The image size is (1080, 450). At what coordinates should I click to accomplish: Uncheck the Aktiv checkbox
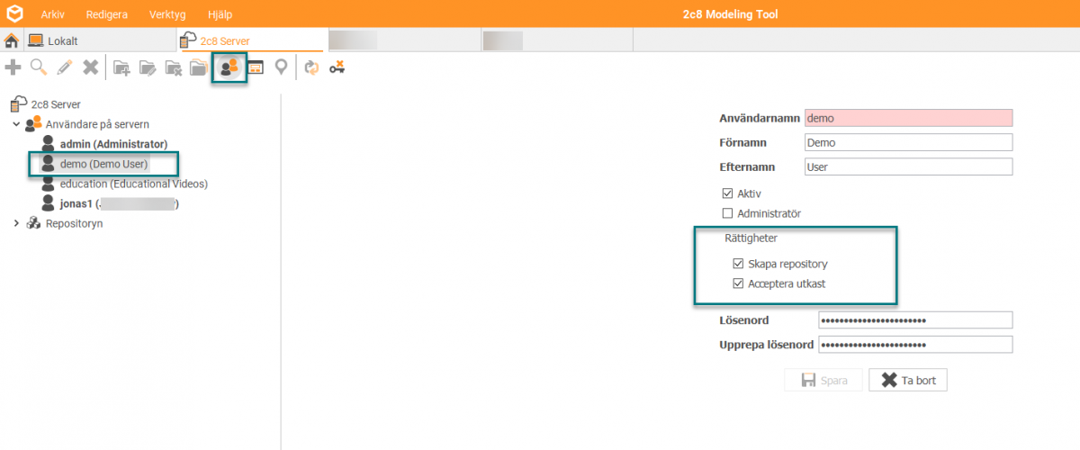click(x=727, y=193)
